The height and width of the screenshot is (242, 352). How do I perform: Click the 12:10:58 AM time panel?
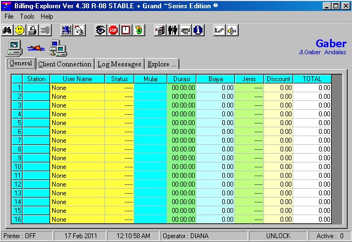coord(133,236)
